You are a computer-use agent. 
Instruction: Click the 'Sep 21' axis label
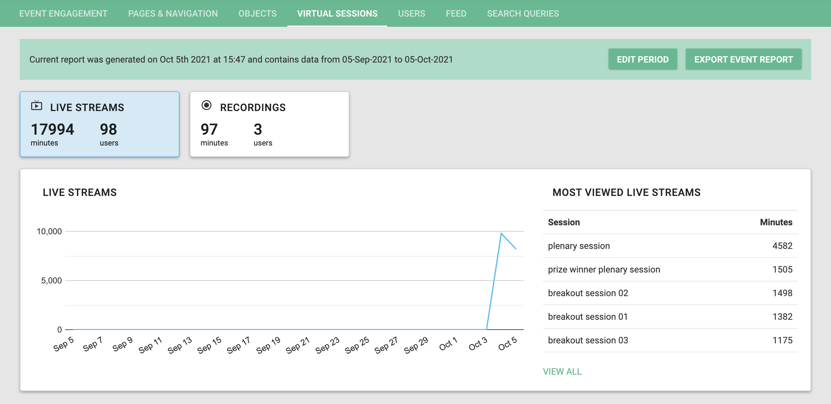pyautogui.click(x=298, y=345)
